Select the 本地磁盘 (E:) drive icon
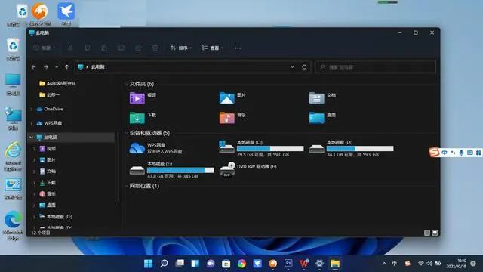483x272 pixels. [x=137, y=170]
